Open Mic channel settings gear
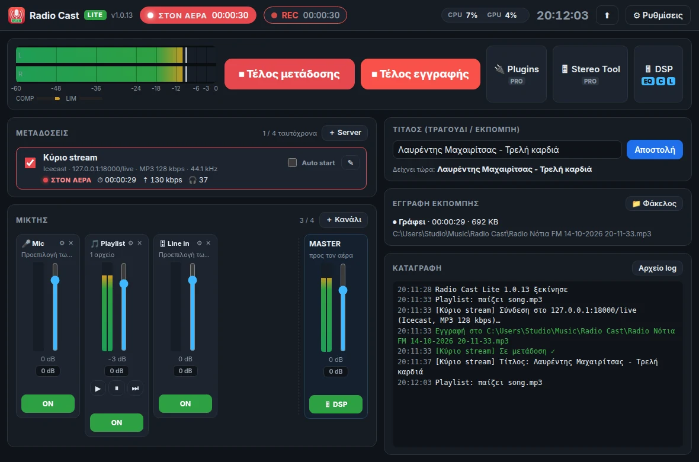This screenshot has height=462, width=699. [x=62, y=243]
